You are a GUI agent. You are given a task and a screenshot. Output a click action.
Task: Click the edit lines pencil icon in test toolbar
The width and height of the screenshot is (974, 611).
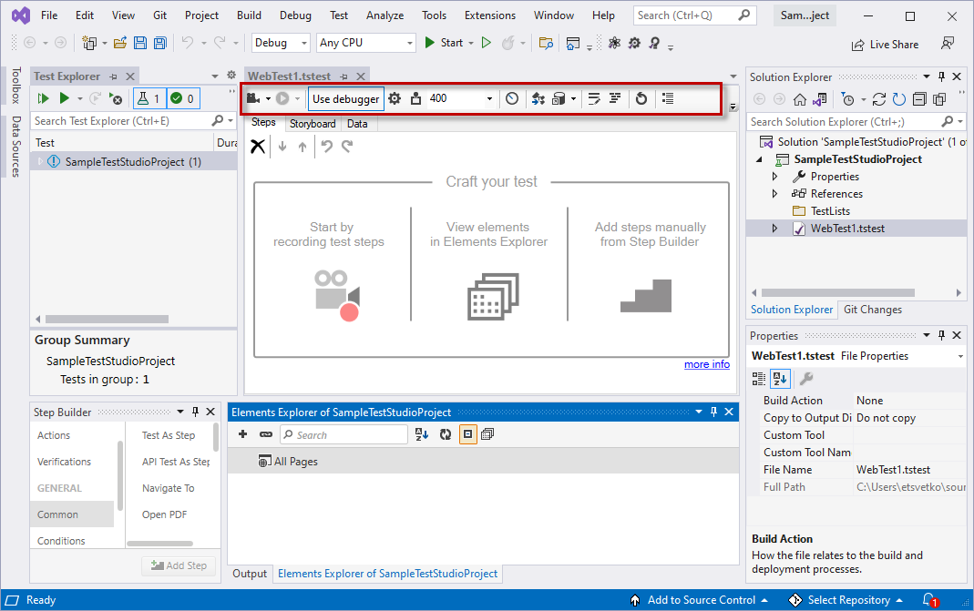tap(594, 98)
